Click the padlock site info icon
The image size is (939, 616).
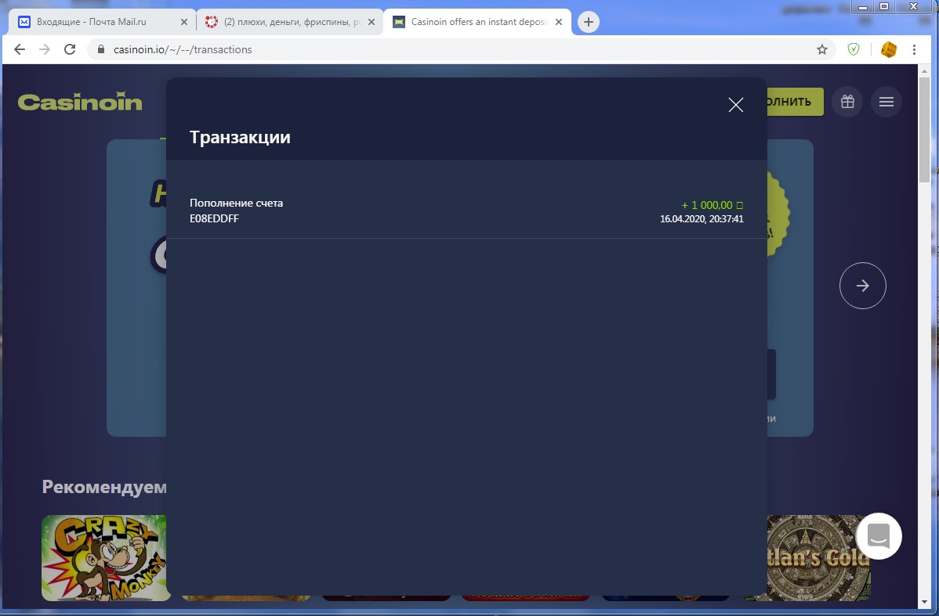click(x=100, y=49)
